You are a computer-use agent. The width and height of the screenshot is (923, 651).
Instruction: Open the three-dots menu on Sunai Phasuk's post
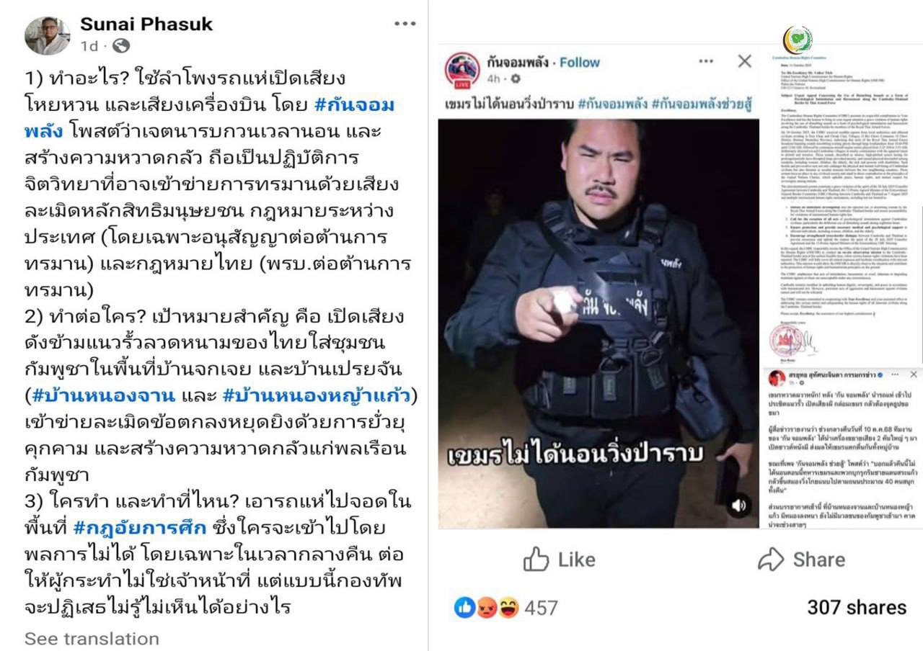(405, 24)
